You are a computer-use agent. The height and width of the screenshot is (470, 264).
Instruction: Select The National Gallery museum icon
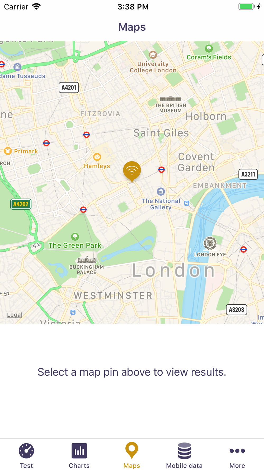(x=161, y=191)
